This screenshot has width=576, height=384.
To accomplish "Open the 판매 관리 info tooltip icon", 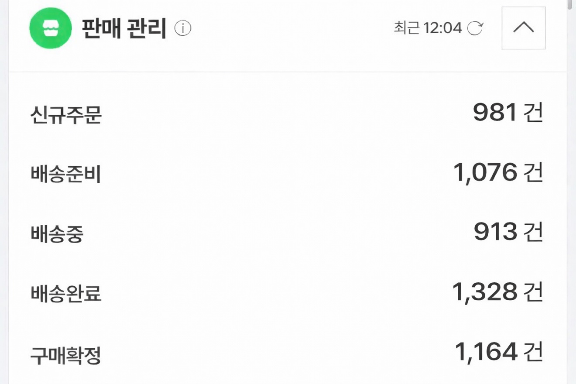I will click(x=183, y=28).
